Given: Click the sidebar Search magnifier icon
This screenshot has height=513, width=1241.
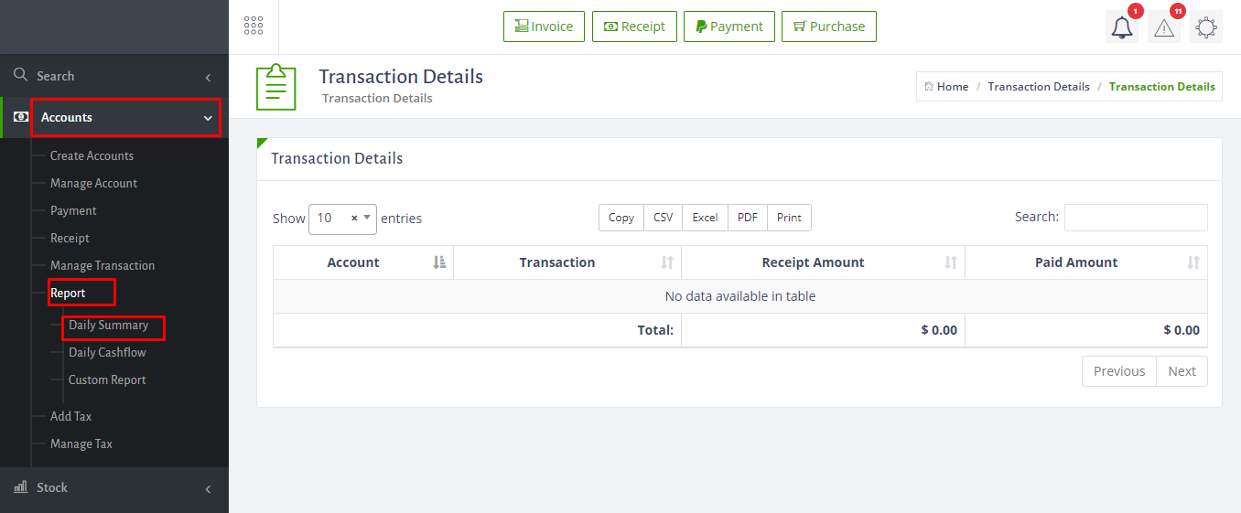Looking at the screenshot, I should coord(20,75).
